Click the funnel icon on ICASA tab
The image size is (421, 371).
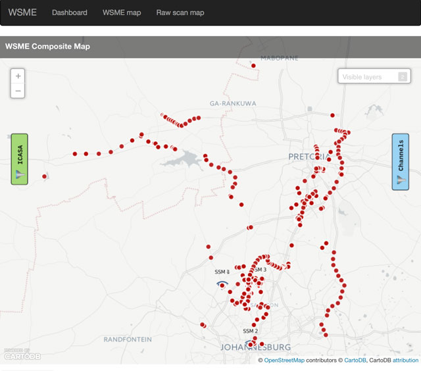pyautogui.click(x=19, y=175)
